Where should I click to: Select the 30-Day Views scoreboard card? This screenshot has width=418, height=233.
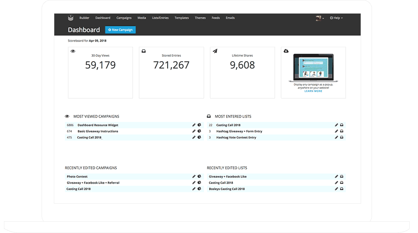tap(100, 73)
